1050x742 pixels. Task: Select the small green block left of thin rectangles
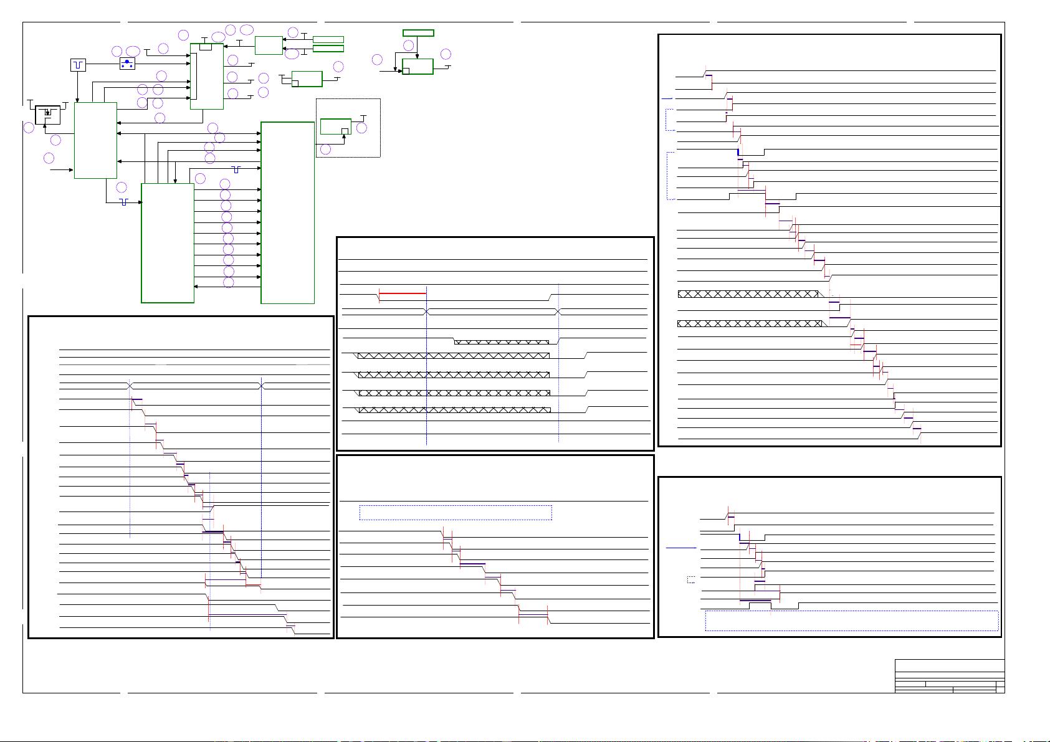tap(269, 45)
